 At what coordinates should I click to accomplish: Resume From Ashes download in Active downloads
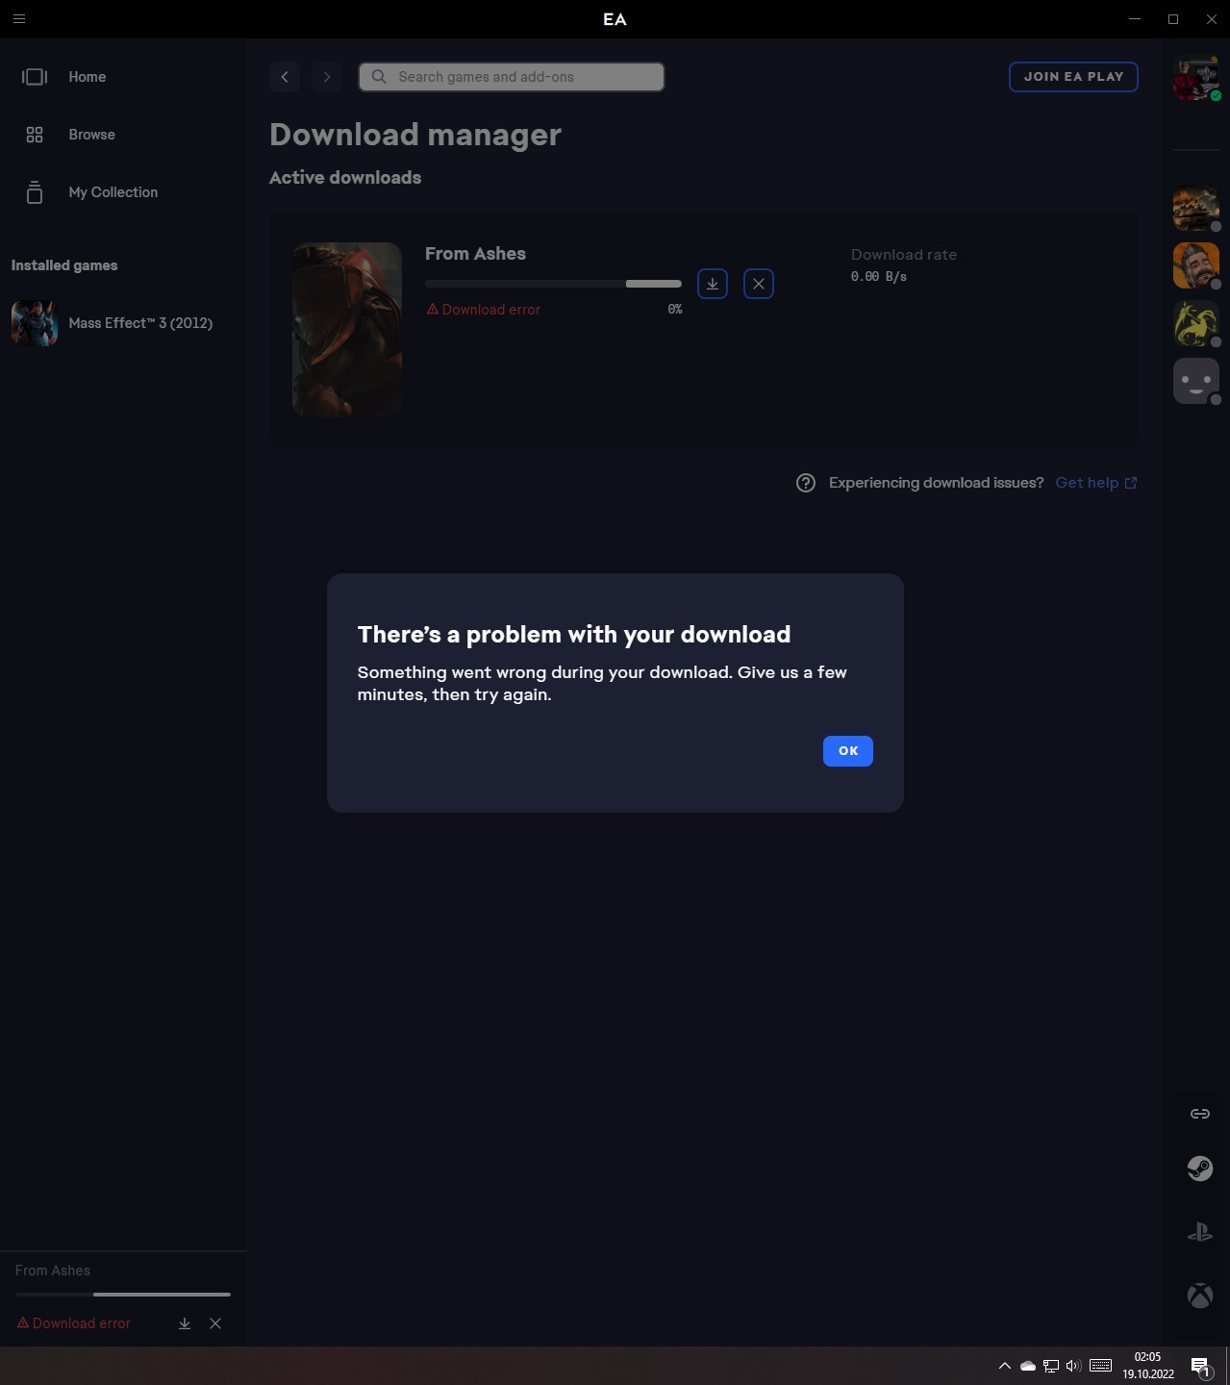coord(713,284)
